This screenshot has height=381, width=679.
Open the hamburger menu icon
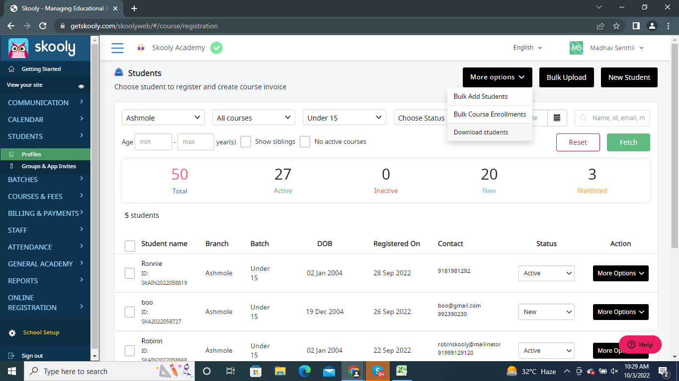pos(117,48)
